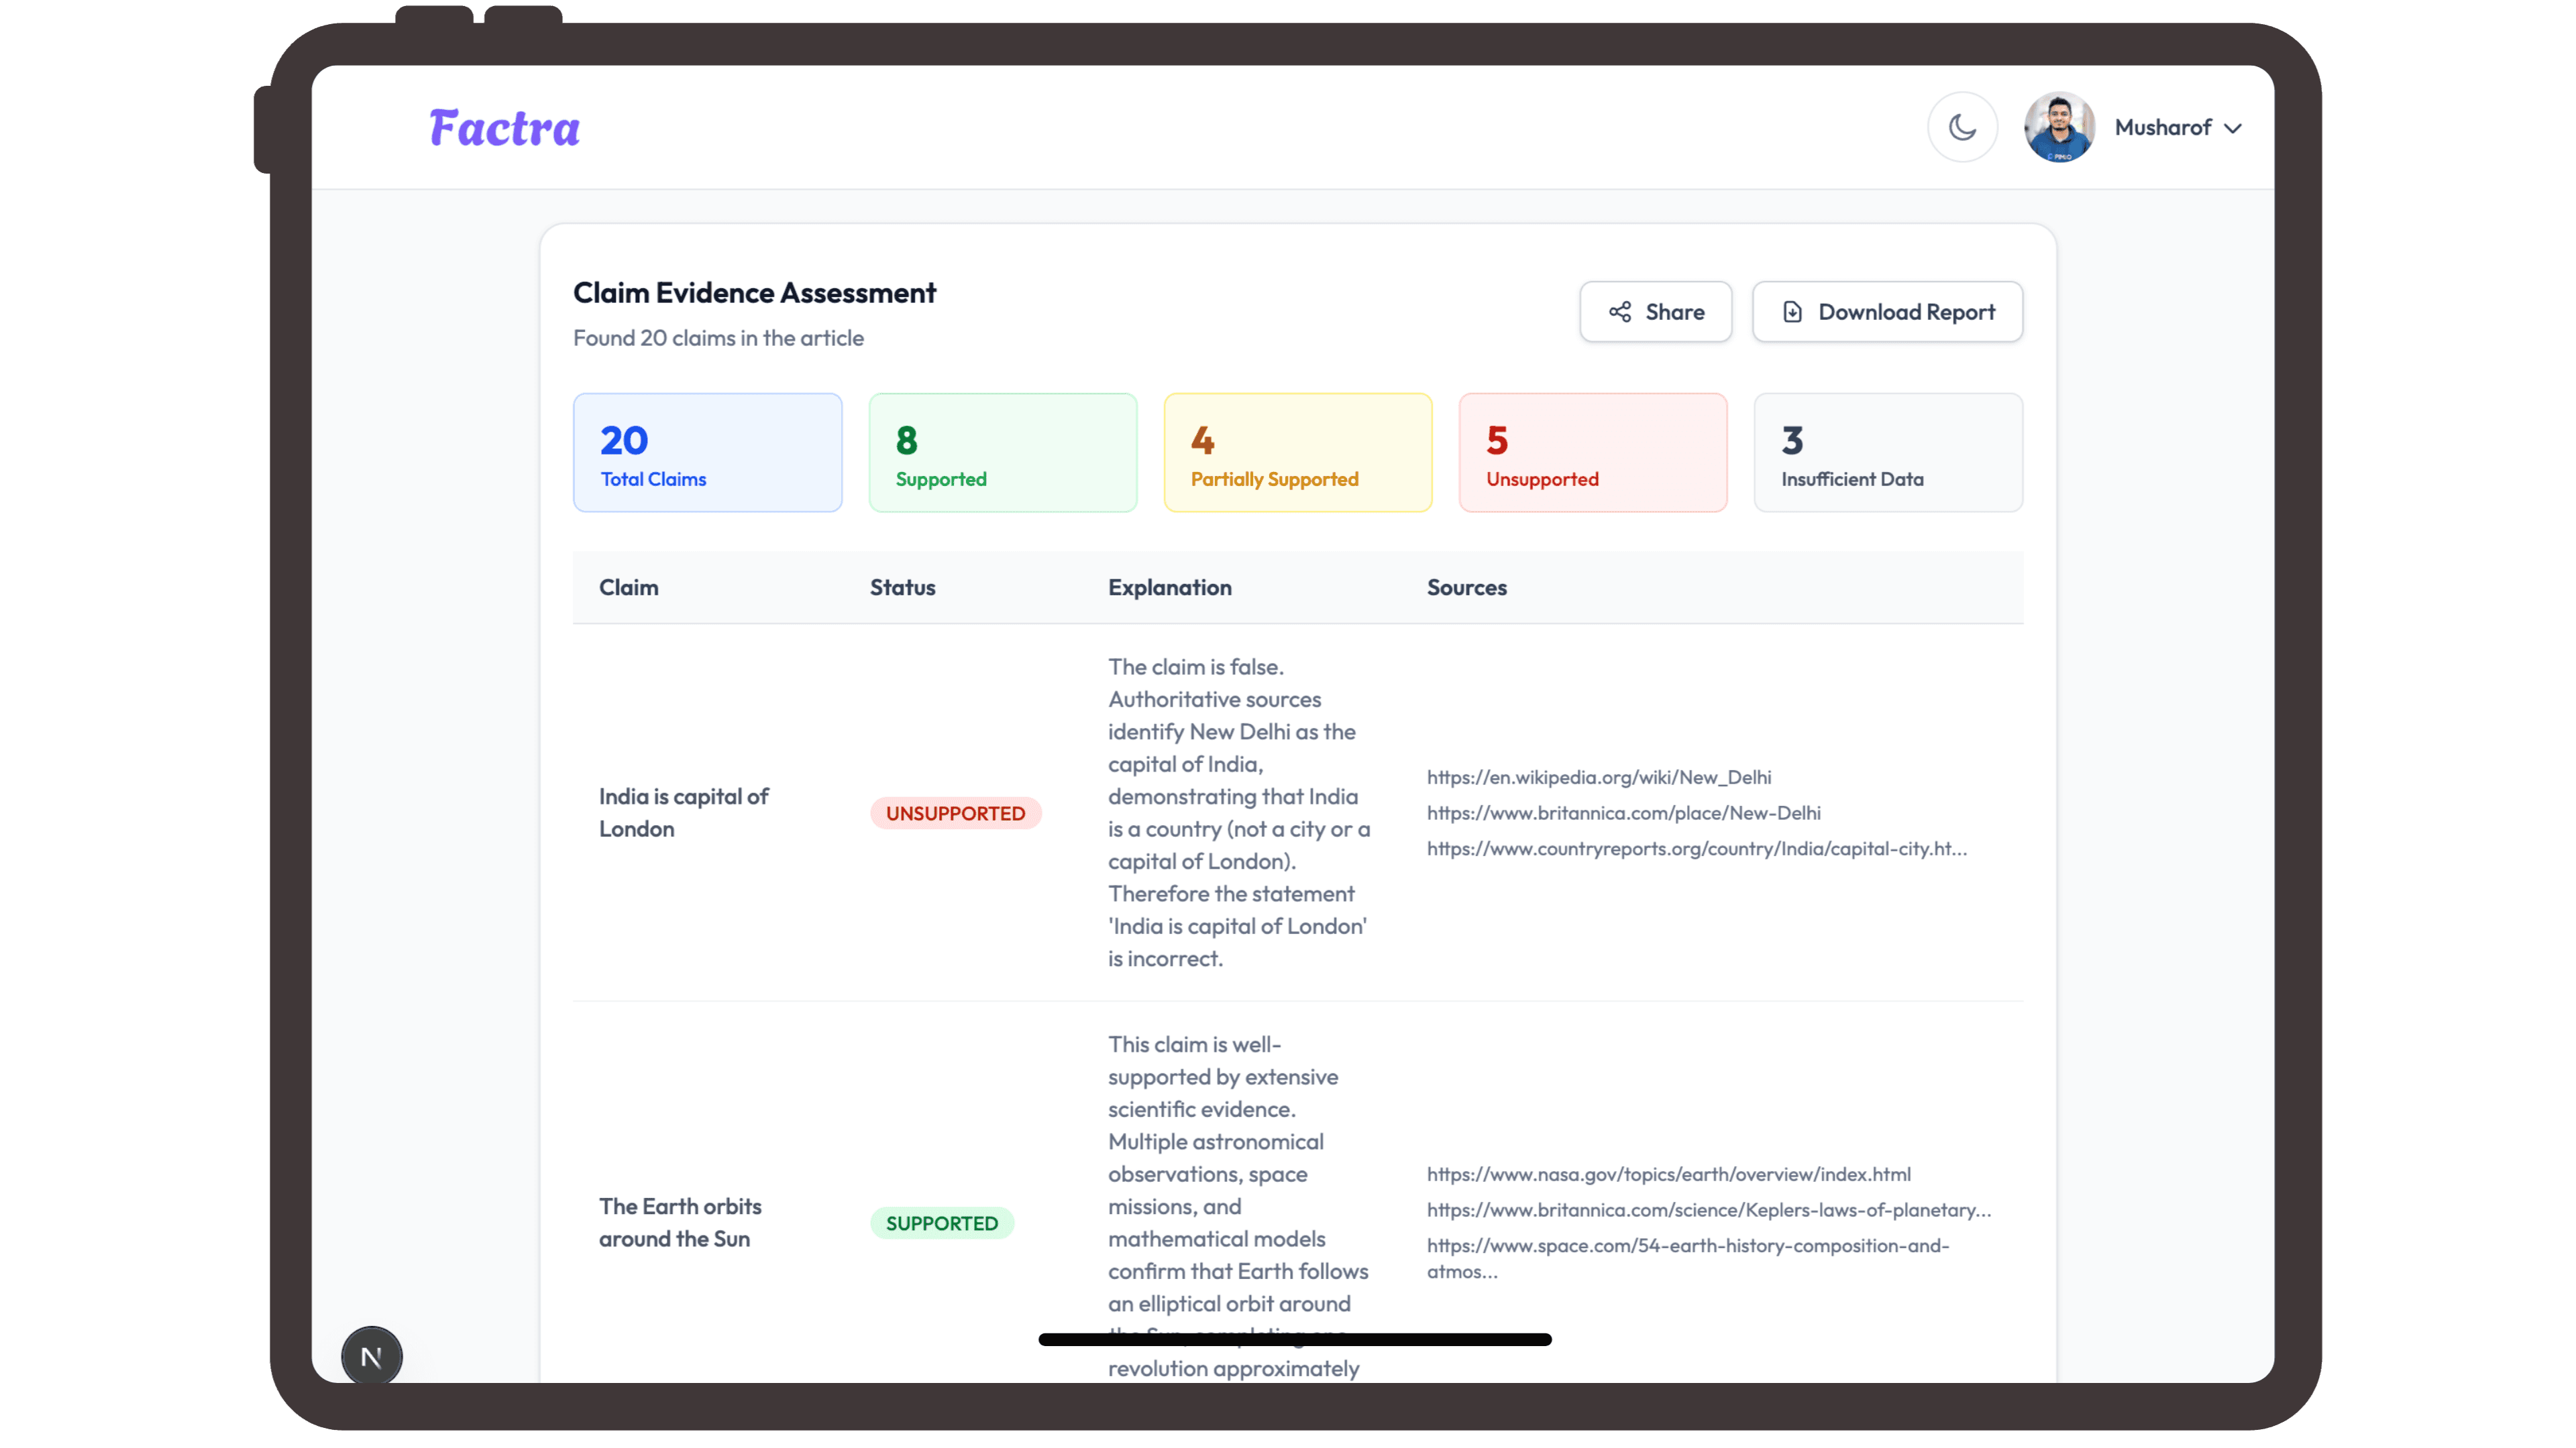2576x1448 pixels.
Task: Click the Share icon
Action: click(1621, 312)
